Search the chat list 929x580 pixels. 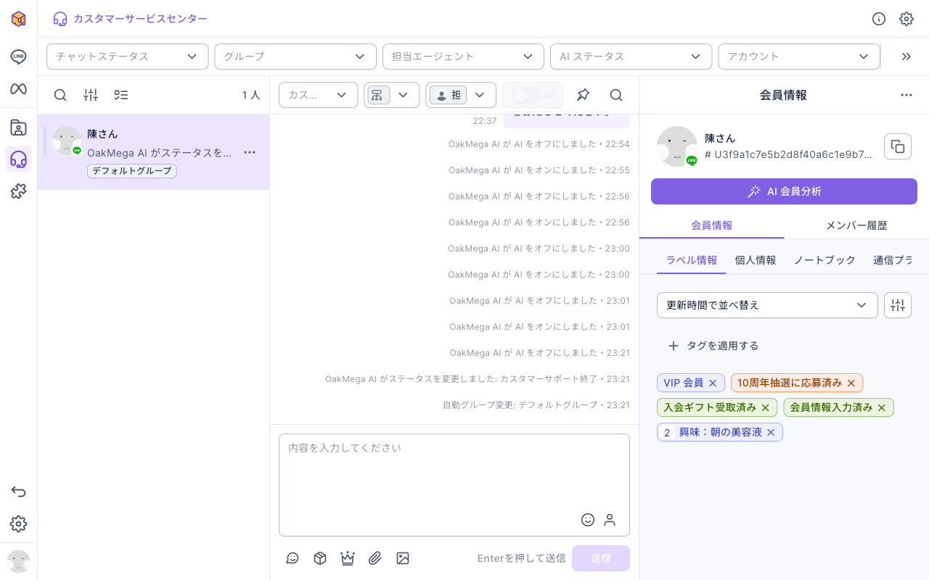(x=60, y=95)
